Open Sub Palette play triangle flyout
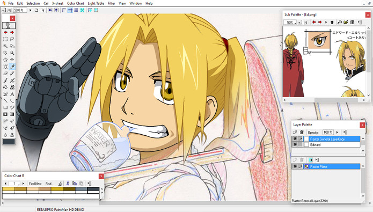The image size is (373, 212). tap(326, 22)
